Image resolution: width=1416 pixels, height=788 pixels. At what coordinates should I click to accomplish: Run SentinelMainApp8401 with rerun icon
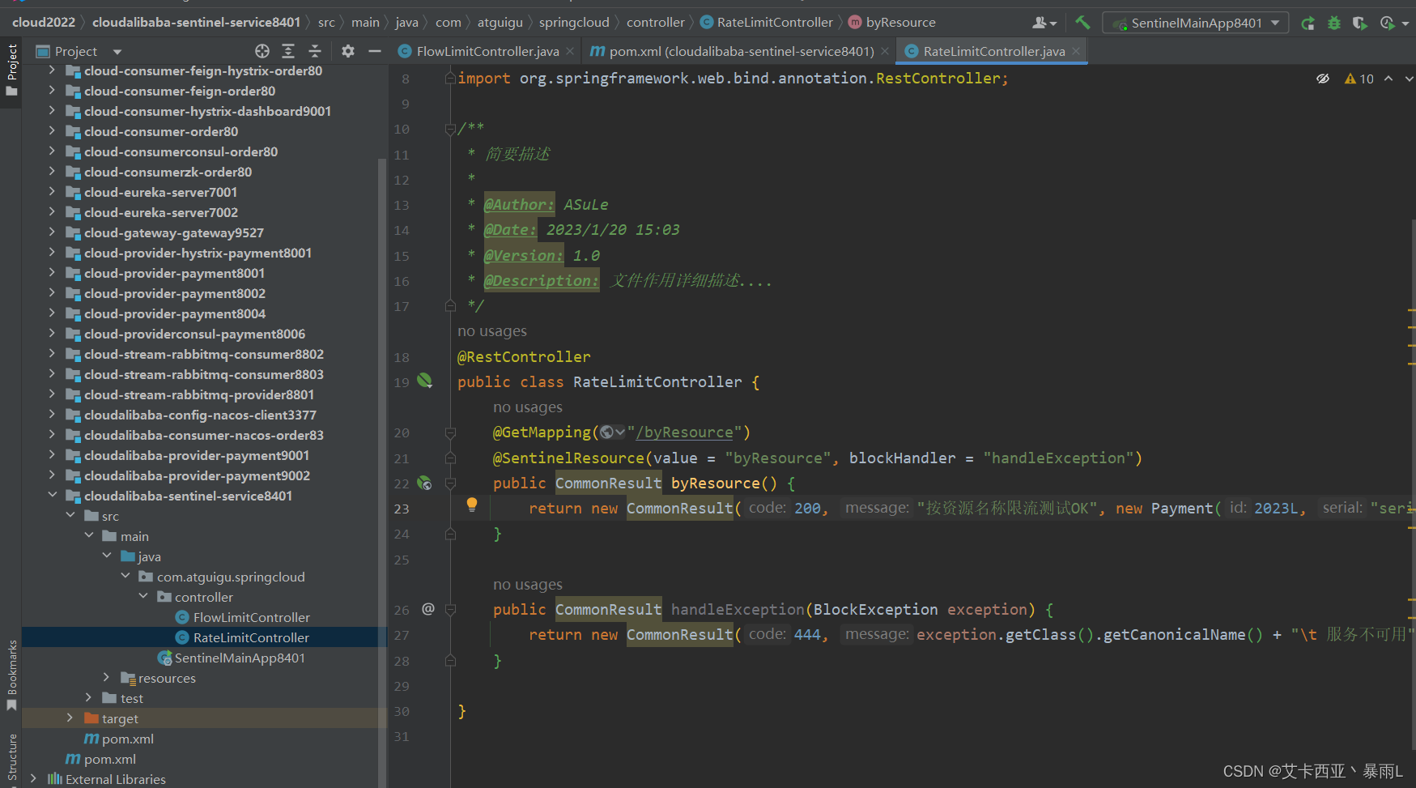pyautogui.click(x=1308, y=23)
